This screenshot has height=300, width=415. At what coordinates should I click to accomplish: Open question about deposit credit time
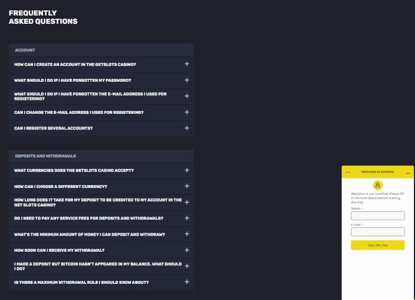(x=101, y=203)
